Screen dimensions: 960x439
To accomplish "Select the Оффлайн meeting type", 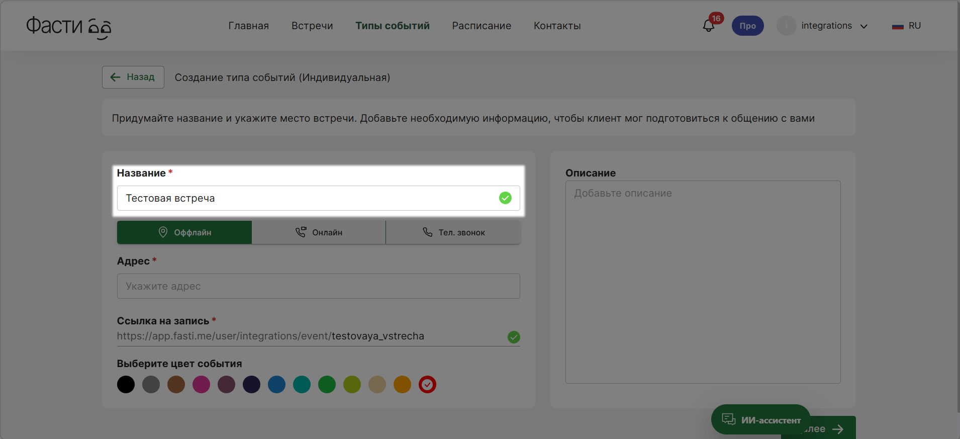I will [x=184, y=232].
